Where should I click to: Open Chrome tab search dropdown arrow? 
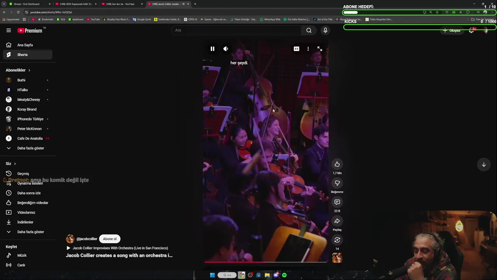click(x=3, y=4)
